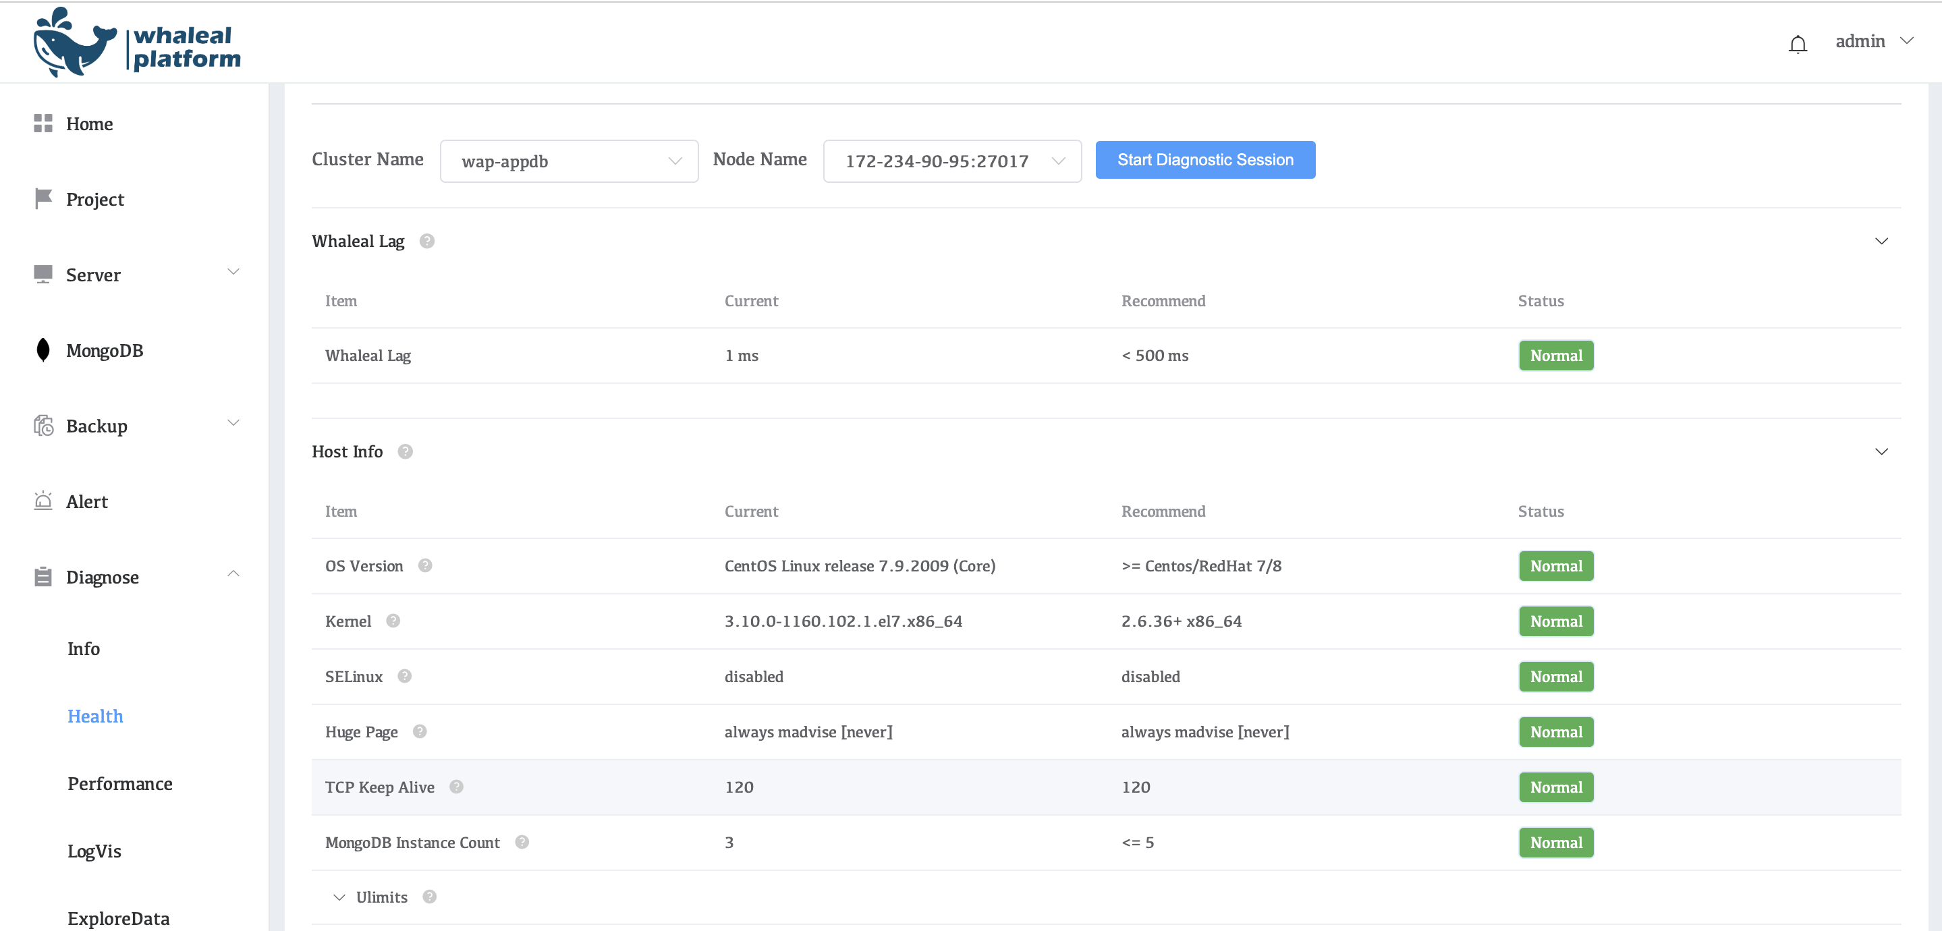Screen dimensions: 1942x931
Task: Click help icon for MongoDB Instance Count
Action: pos(522,842)
